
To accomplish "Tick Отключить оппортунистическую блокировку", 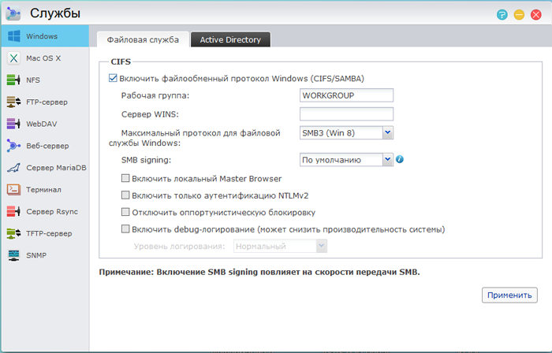I will [125, 212].
